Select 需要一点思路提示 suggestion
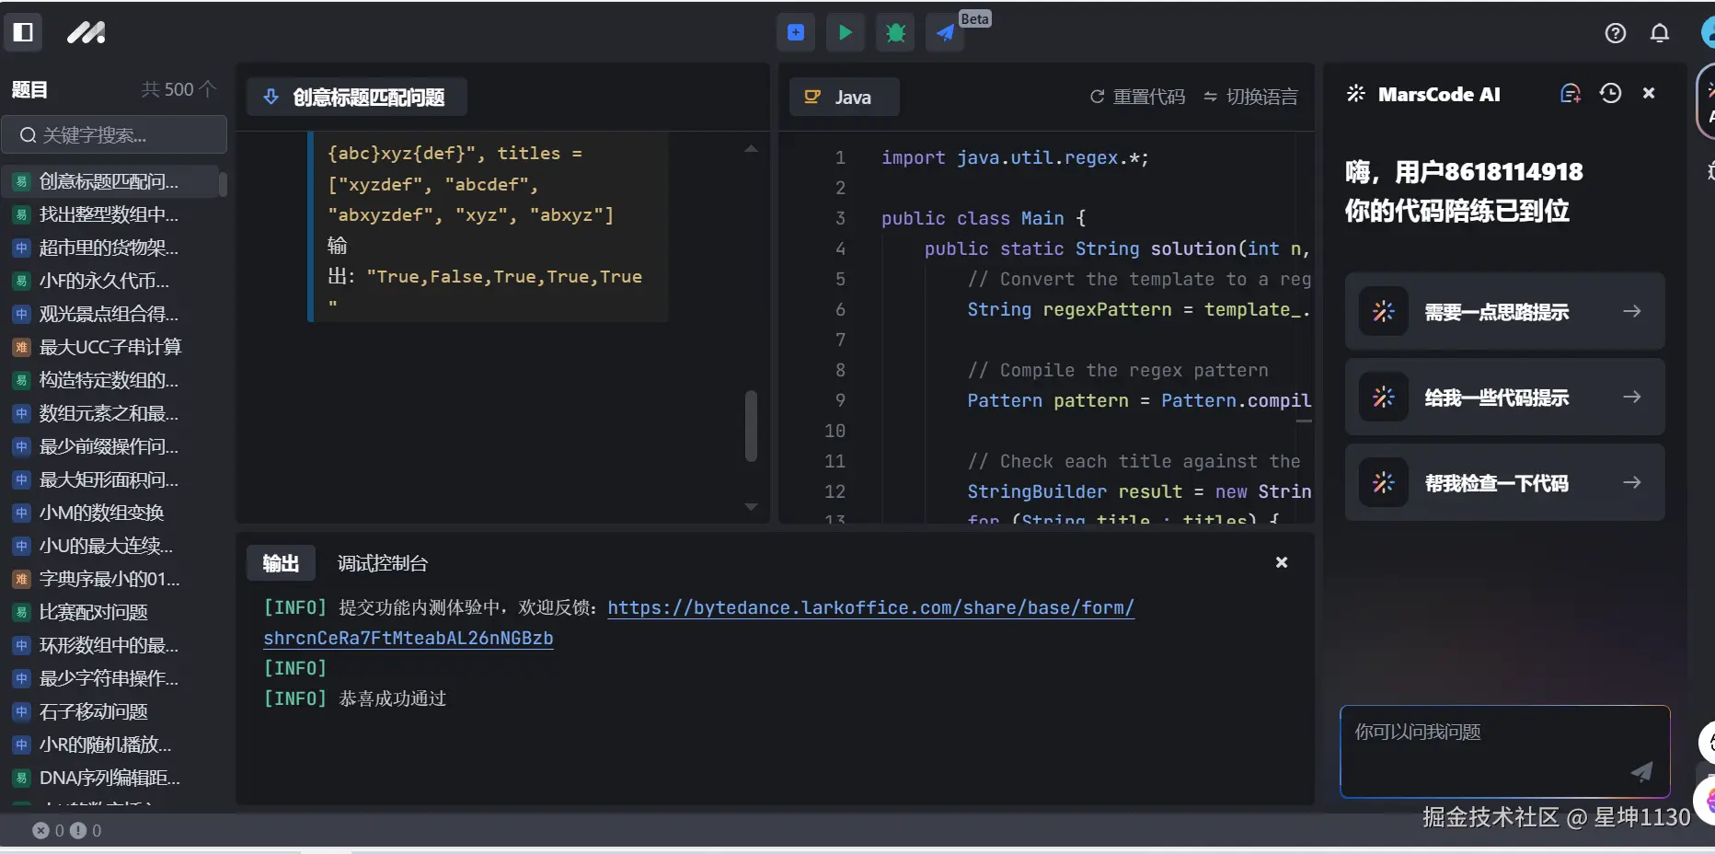1715x854 pixels. point(1505,311)
